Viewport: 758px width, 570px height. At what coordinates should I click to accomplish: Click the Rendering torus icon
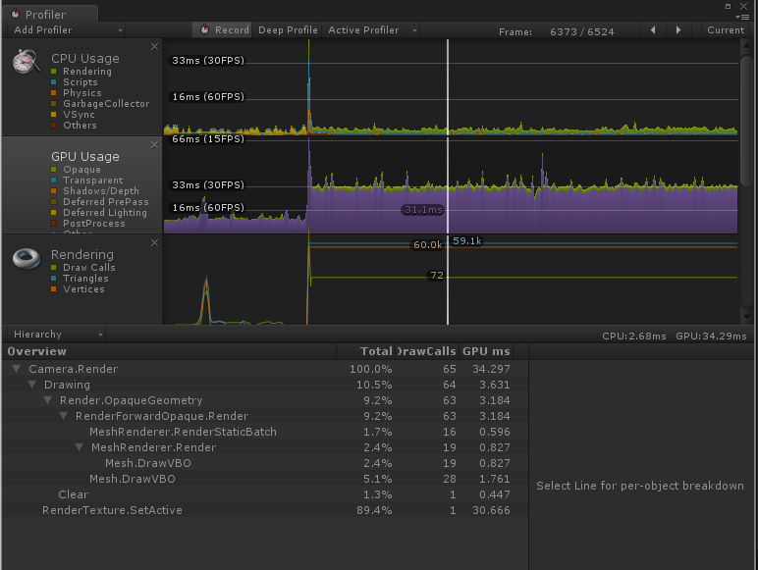(27, 258)
